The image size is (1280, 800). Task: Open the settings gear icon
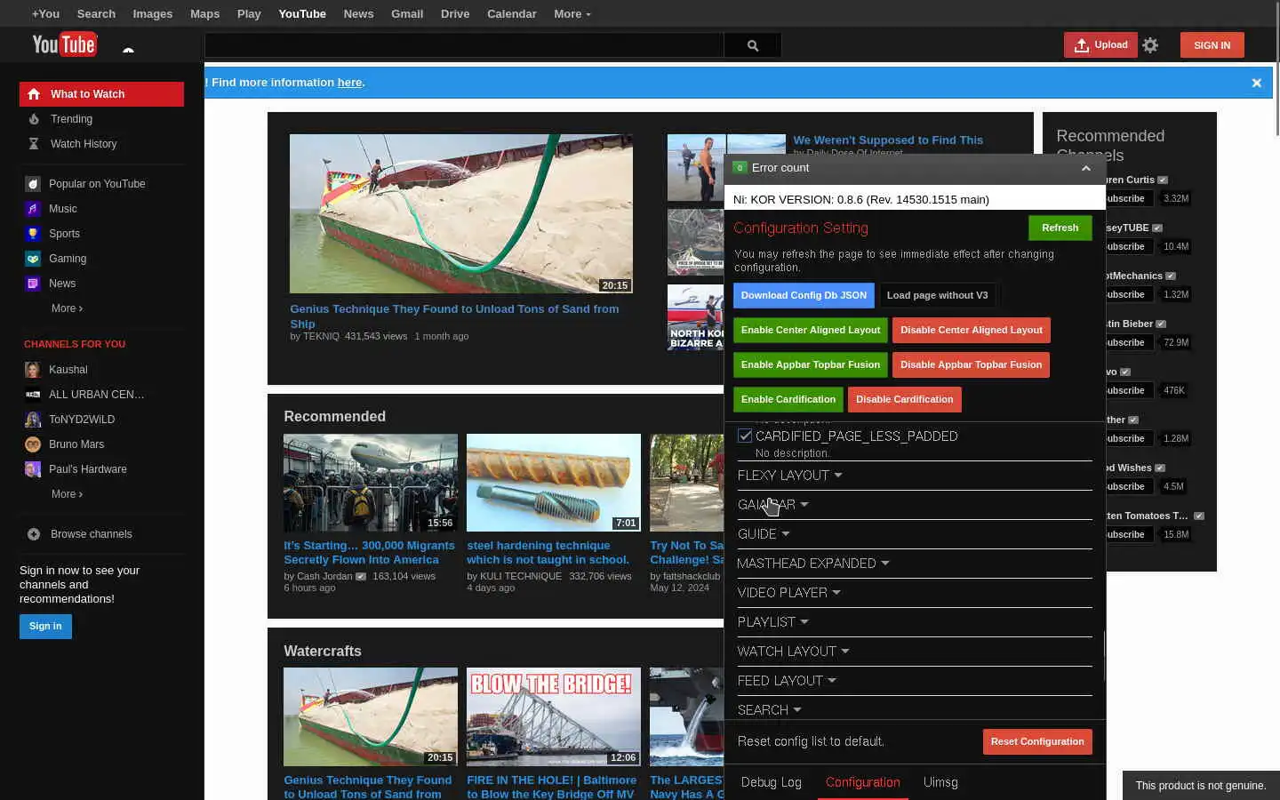click(1150, 45)
